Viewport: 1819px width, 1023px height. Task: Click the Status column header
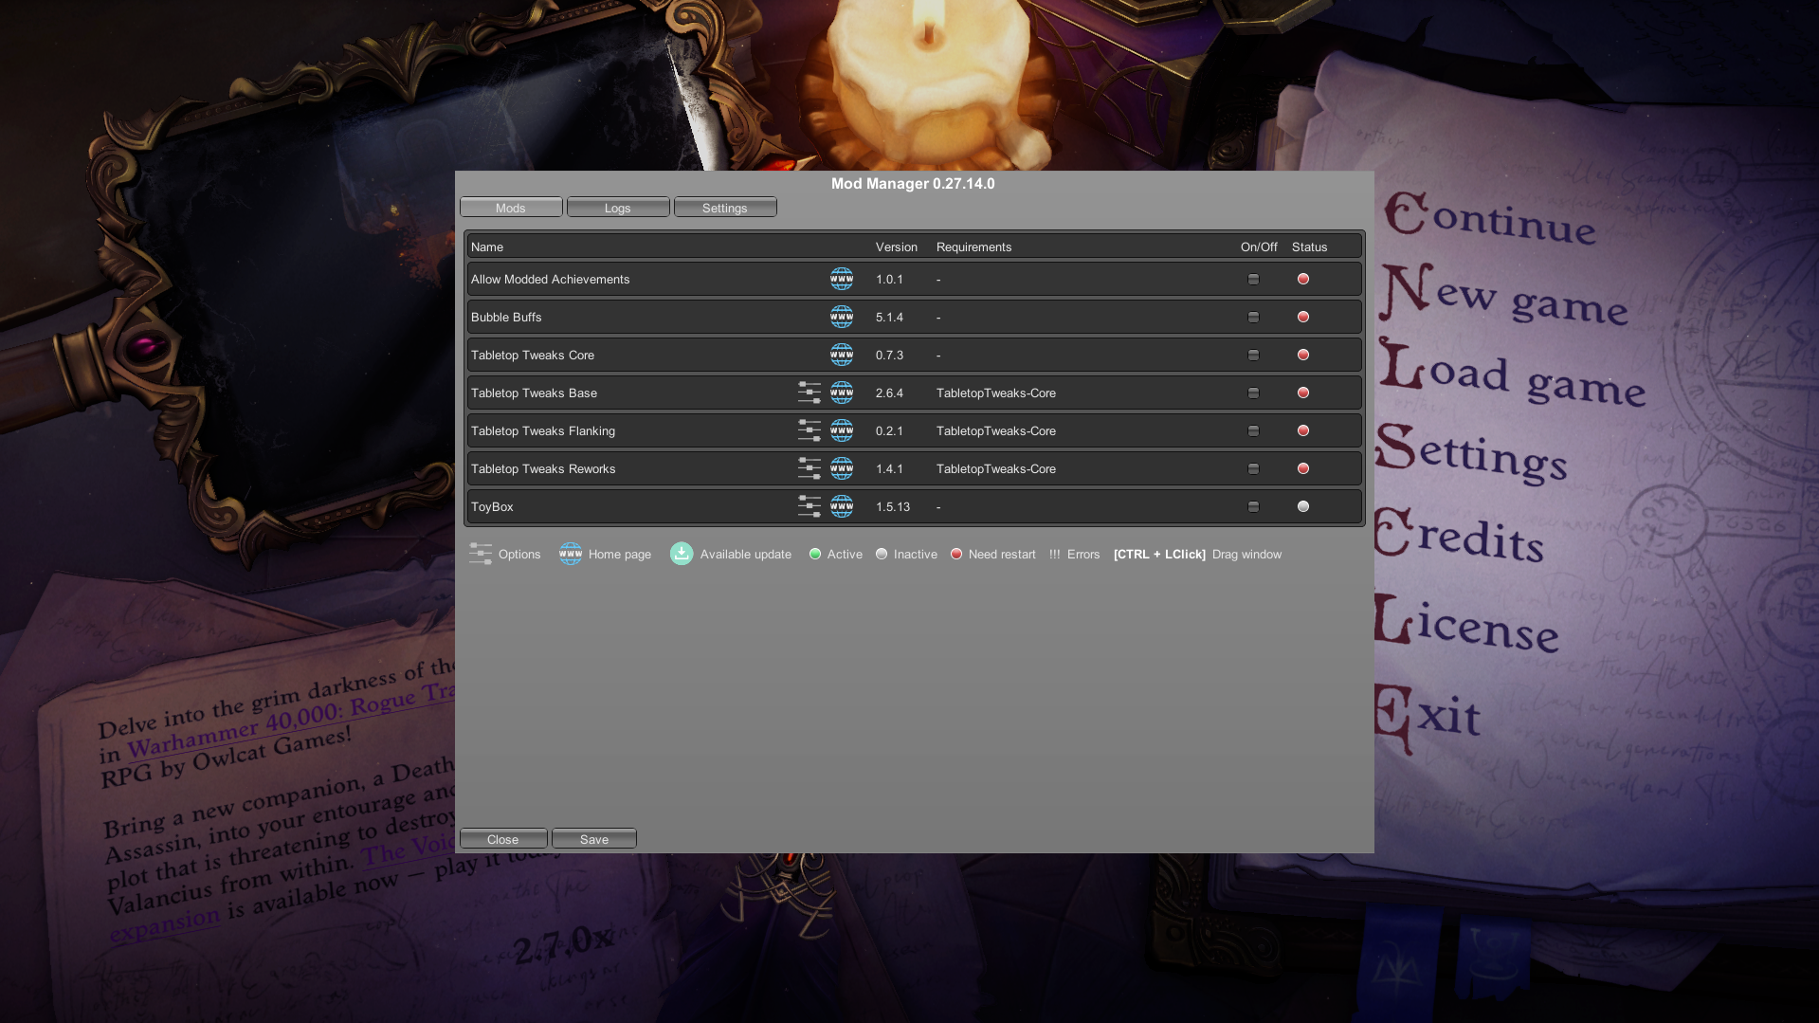tap(1309, 247)
